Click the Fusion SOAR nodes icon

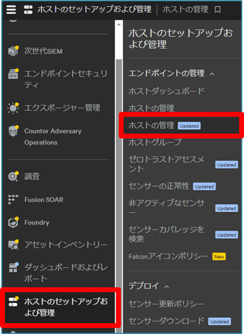coord(13,200)
